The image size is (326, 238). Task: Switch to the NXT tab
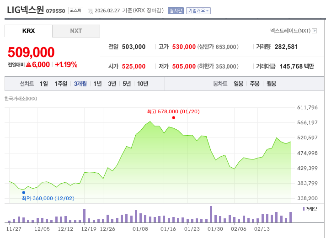click(x=76, y=31)
